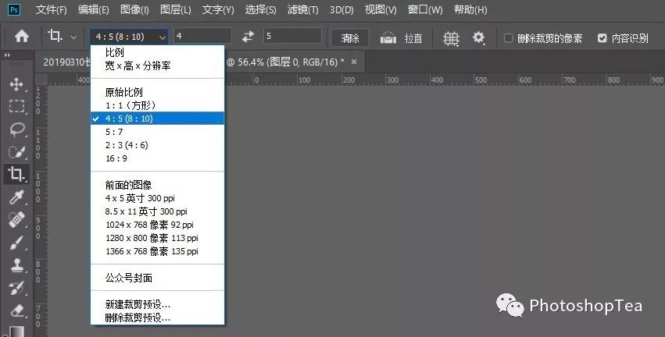Open crop settings gear menu
665x337 pixels.
(x=479, y=37)
